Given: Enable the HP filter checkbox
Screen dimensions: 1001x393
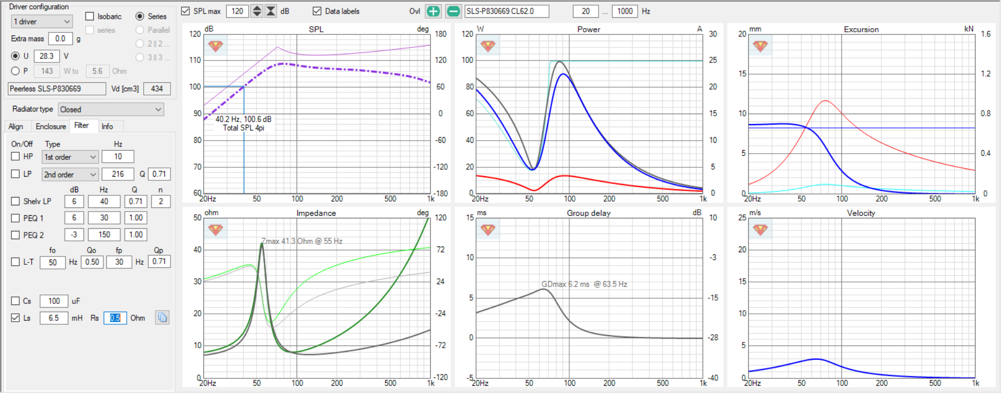Looking at the screenshot, I should pos(16,156).
